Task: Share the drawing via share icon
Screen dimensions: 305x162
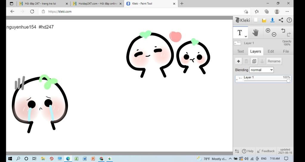Action: click(x=281, y=20)
